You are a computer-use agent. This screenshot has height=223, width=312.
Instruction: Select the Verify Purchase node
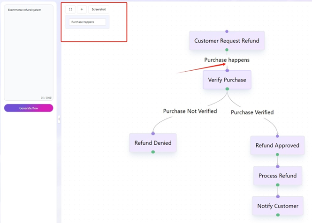227,80
